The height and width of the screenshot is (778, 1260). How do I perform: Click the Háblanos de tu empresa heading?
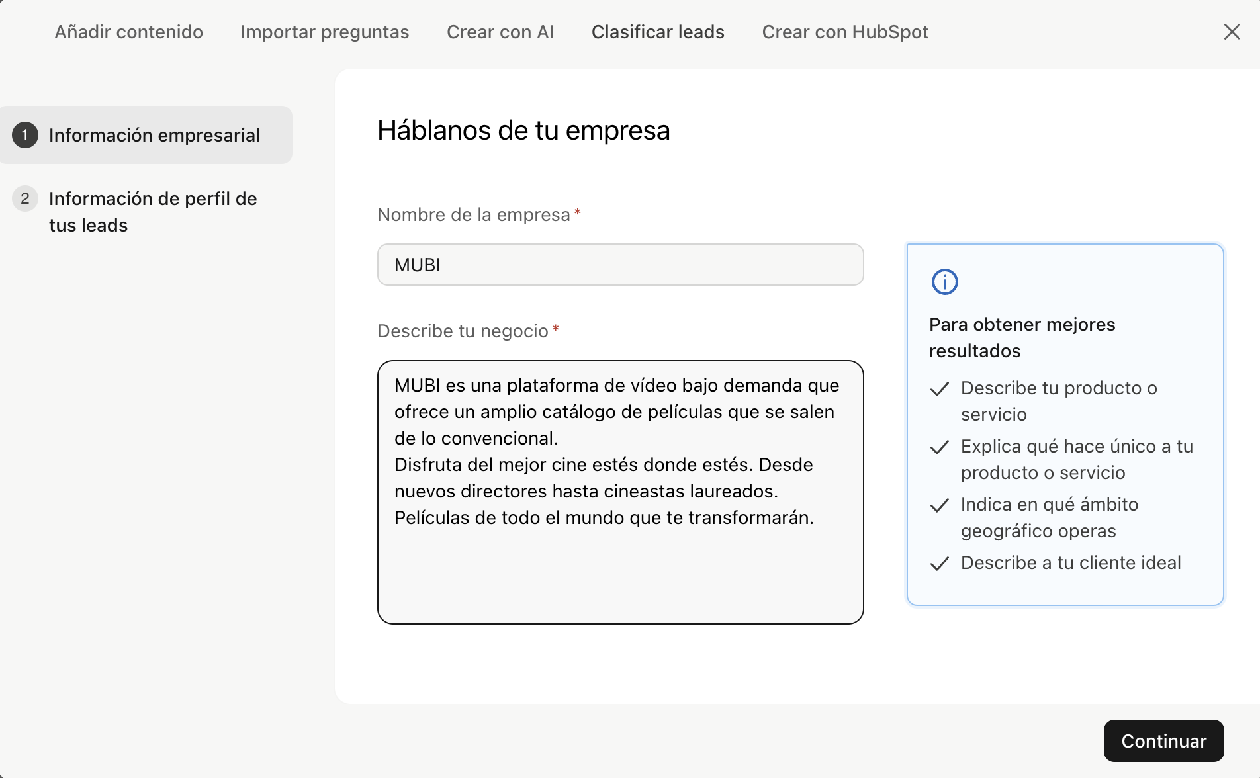coord(523,130)
